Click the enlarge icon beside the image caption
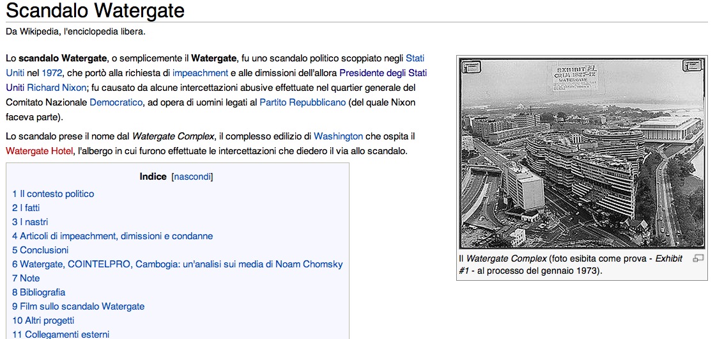 point(698,258)
